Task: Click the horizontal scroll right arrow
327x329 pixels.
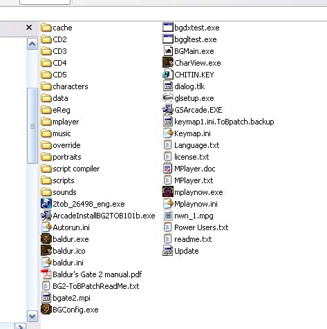Action: [x=21, y=326]
